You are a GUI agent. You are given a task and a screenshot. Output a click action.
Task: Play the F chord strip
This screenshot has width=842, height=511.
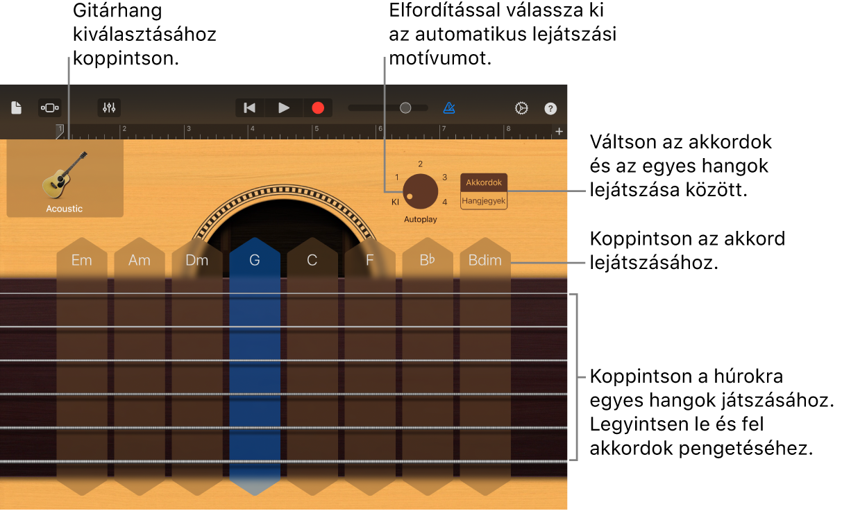point(370,365)
